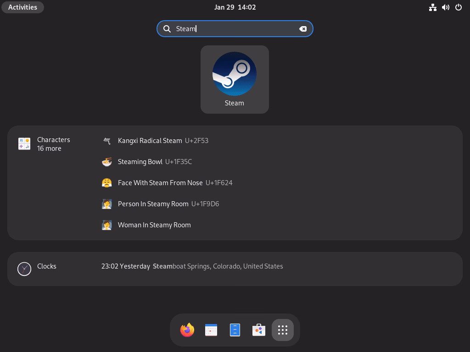Viewport: 470px width, 352px height.
Task: Click the search magnifier icon
Action: [x=167, y=29]
